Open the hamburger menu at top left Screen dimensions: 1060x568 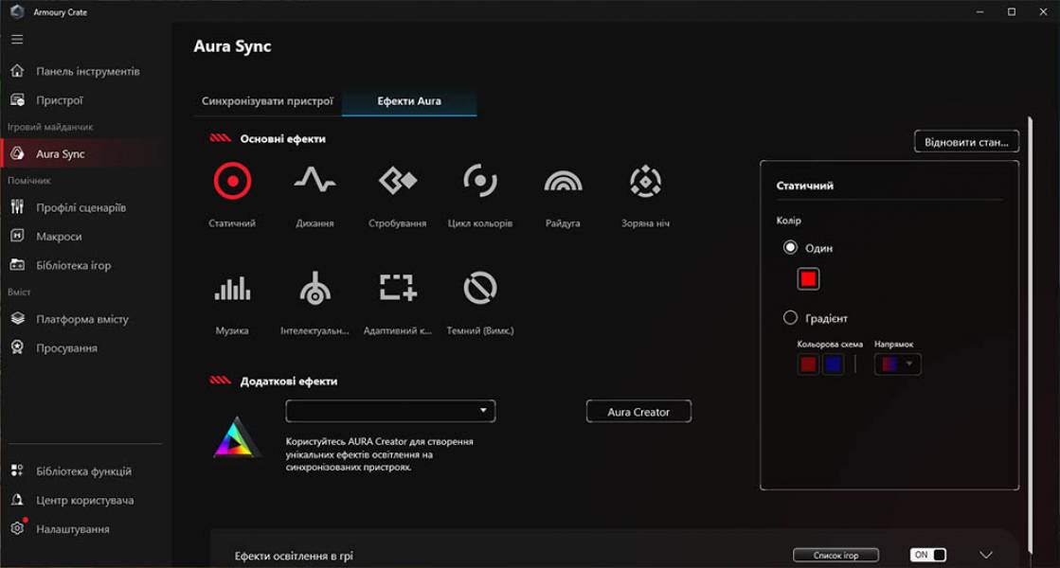[15, 39]
